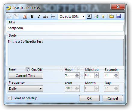This screenshot has width=133, height=111.
Task: Click the key password icon
Action: tap(103, 16)
